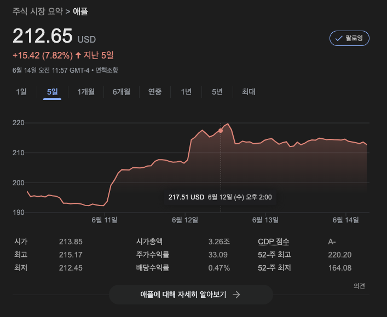Screen dimensions: 387x317
Task: Click the 배당수익률 value 0.47%
Action: pyautogui.click(x=219, y=268)
